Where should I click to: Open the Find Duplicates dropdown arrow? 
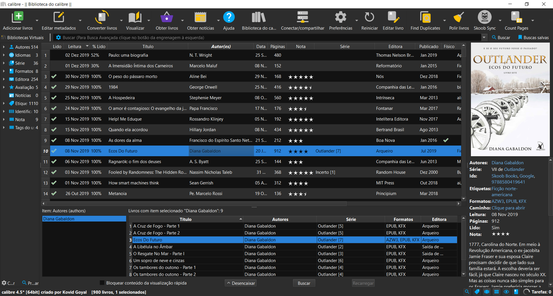pyautogui.click(x=444, y=20)
